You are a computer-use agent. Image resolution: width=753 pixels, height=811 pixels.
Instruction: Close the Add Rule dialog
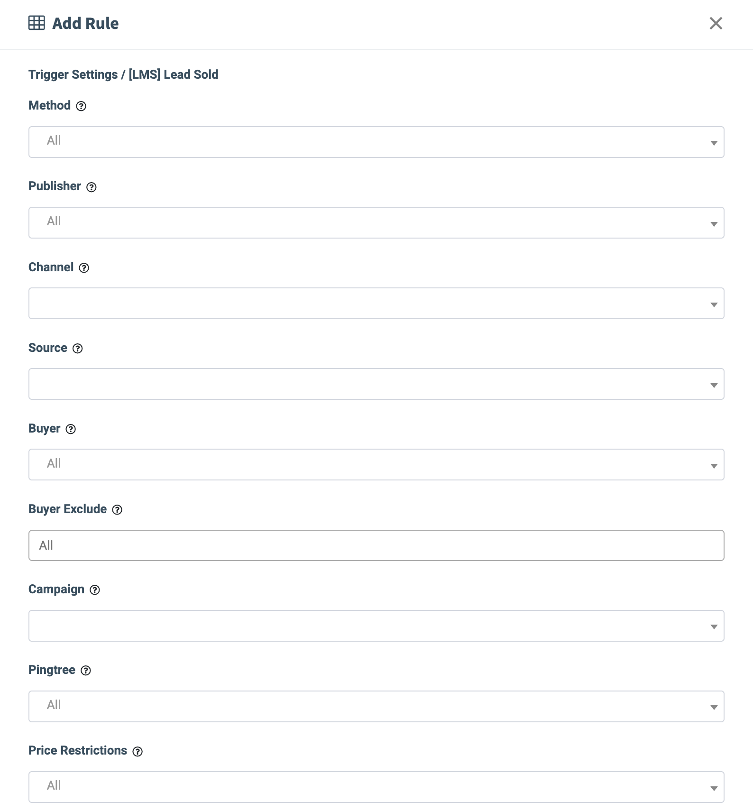(x=716, y=23)
